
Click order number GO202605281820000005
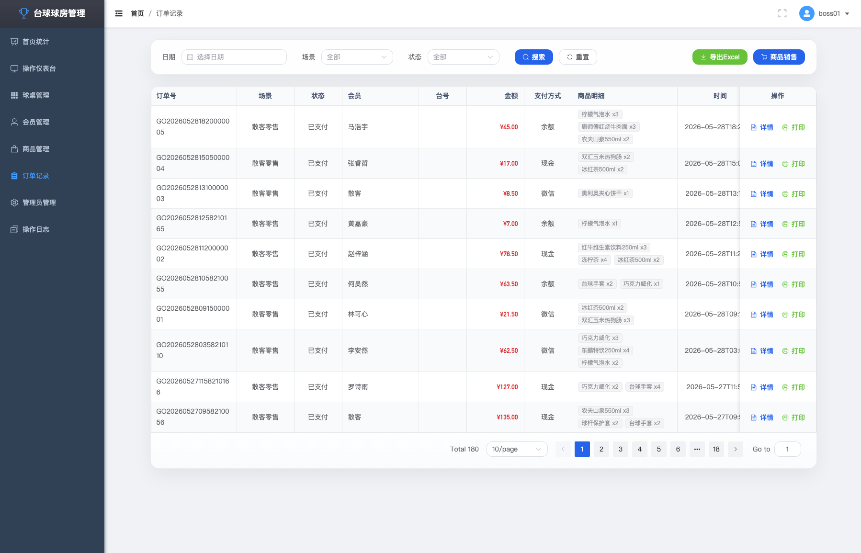193,127
